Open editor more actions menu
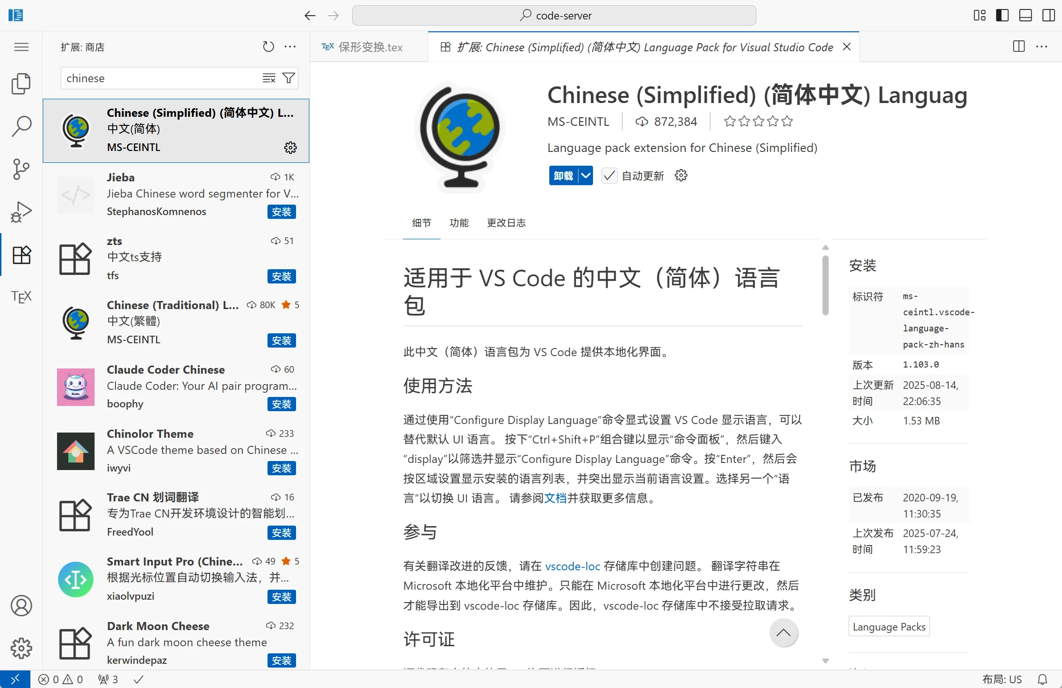 point(1042,47)
